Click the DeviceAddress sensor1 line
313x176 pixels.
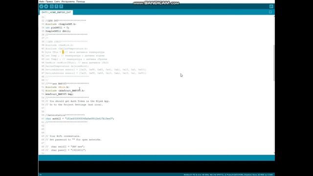(x=96, y=69)
